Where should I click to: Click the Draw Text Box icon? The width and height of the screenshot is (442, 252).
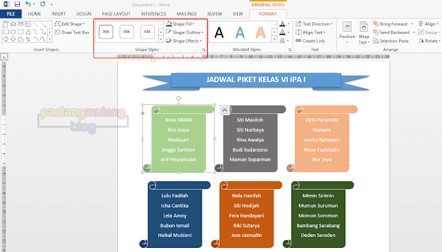click(57, 32)
